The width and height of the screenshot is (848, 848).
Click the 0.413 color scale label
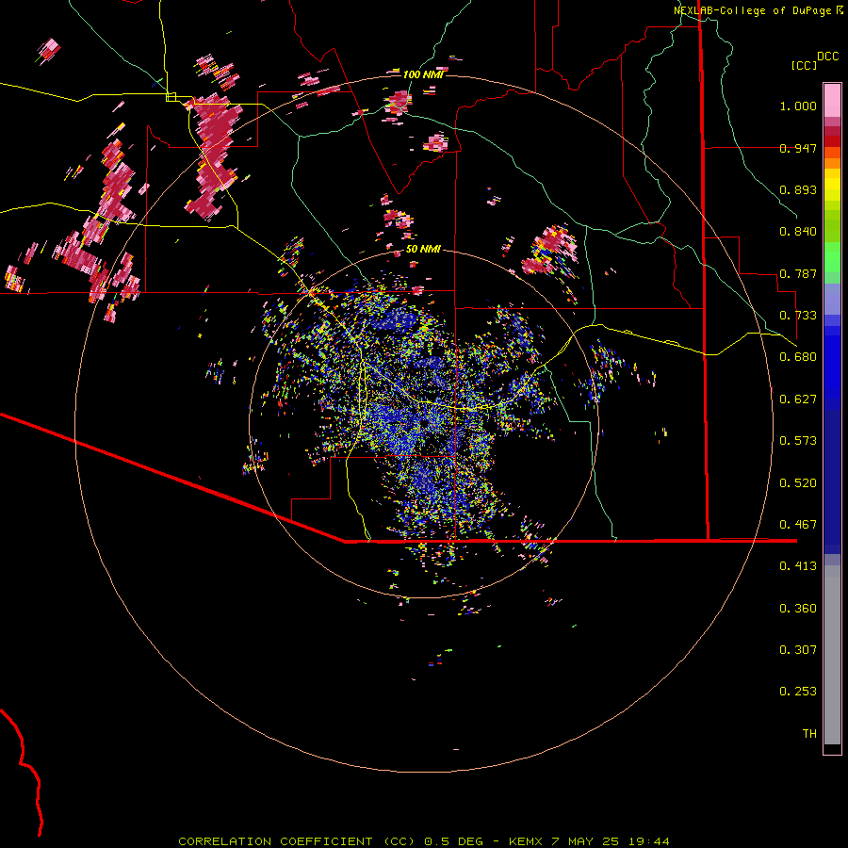click(798, 566)
